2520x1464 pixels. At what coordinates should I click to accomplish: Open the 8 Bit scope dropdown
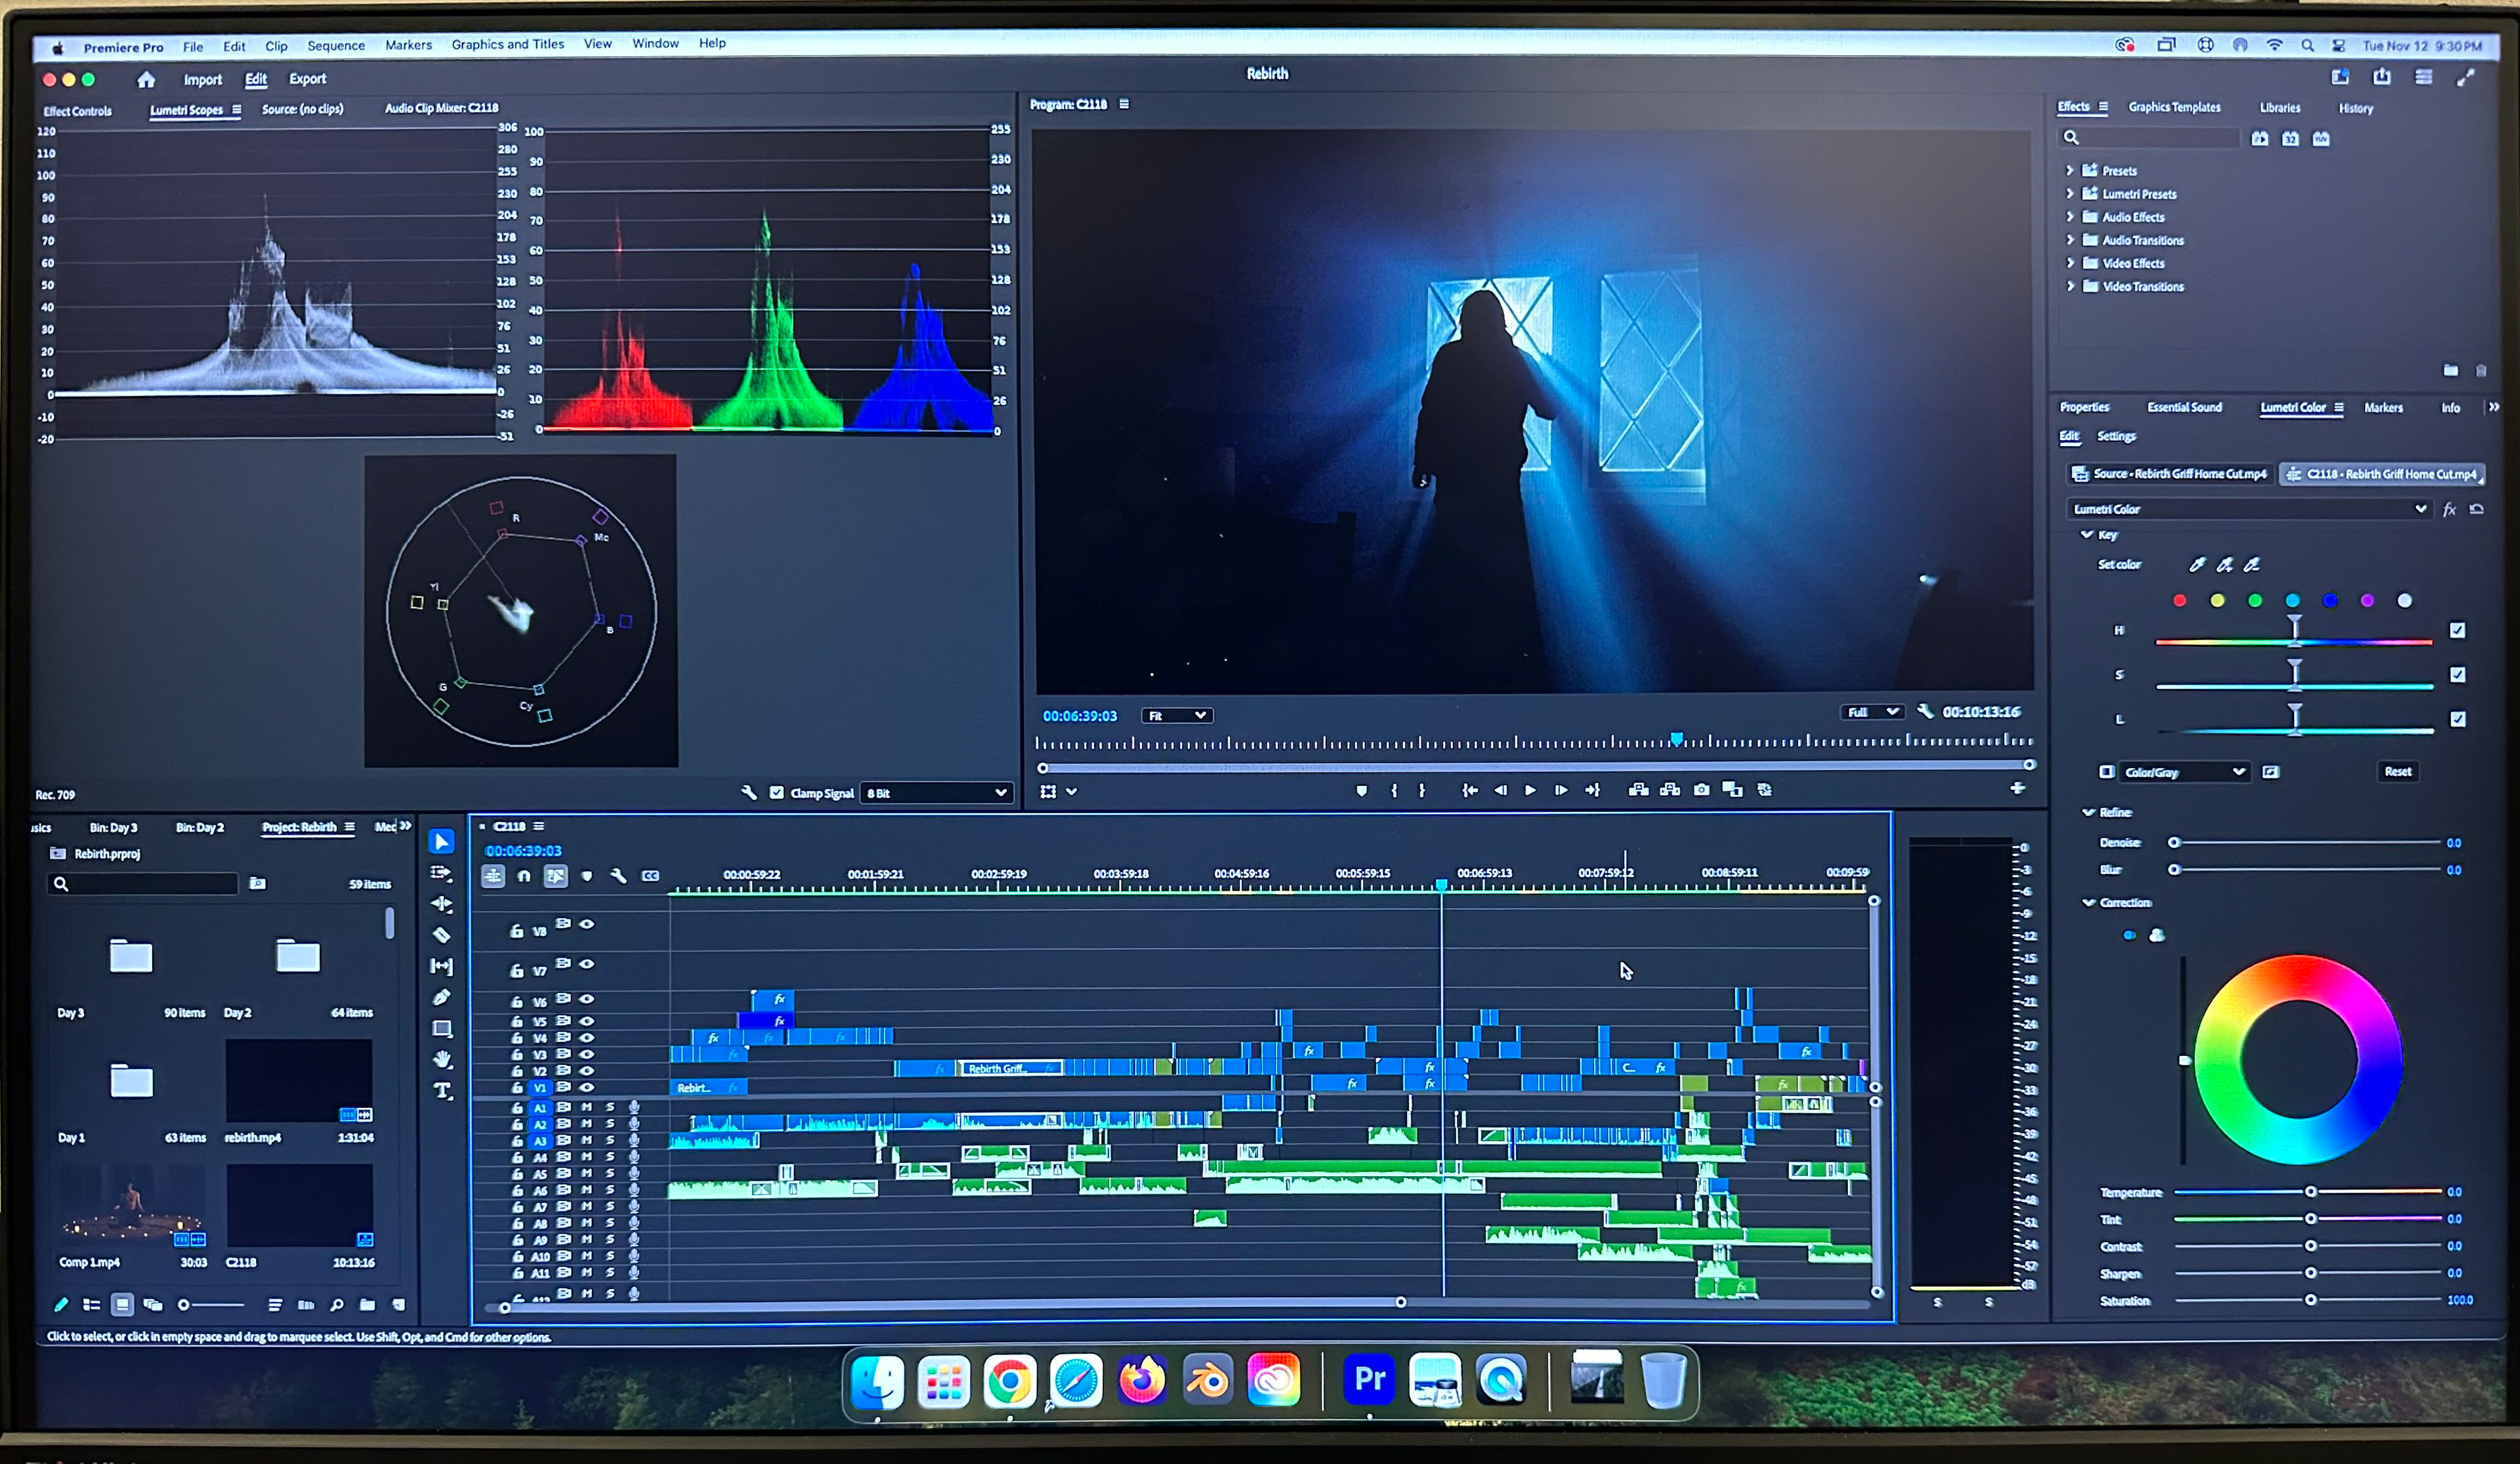pos(936,792)
